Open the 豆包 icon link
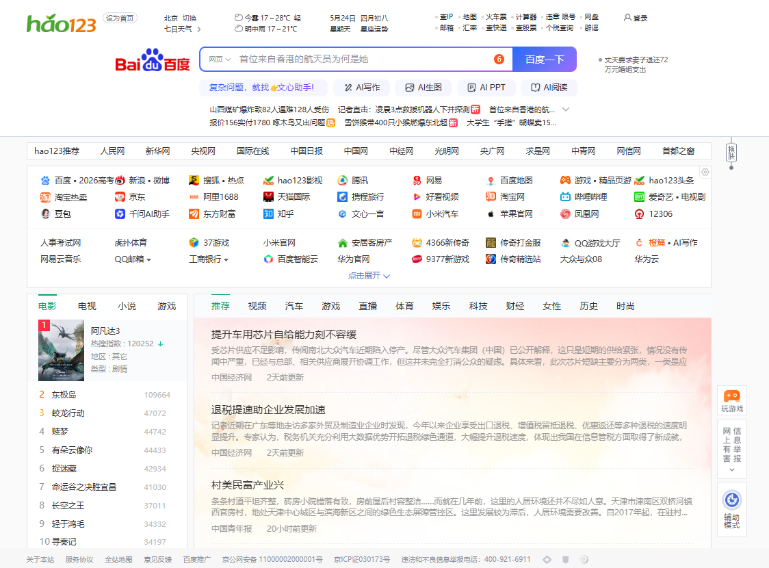 pyautogui.click(x=45, y=214)
